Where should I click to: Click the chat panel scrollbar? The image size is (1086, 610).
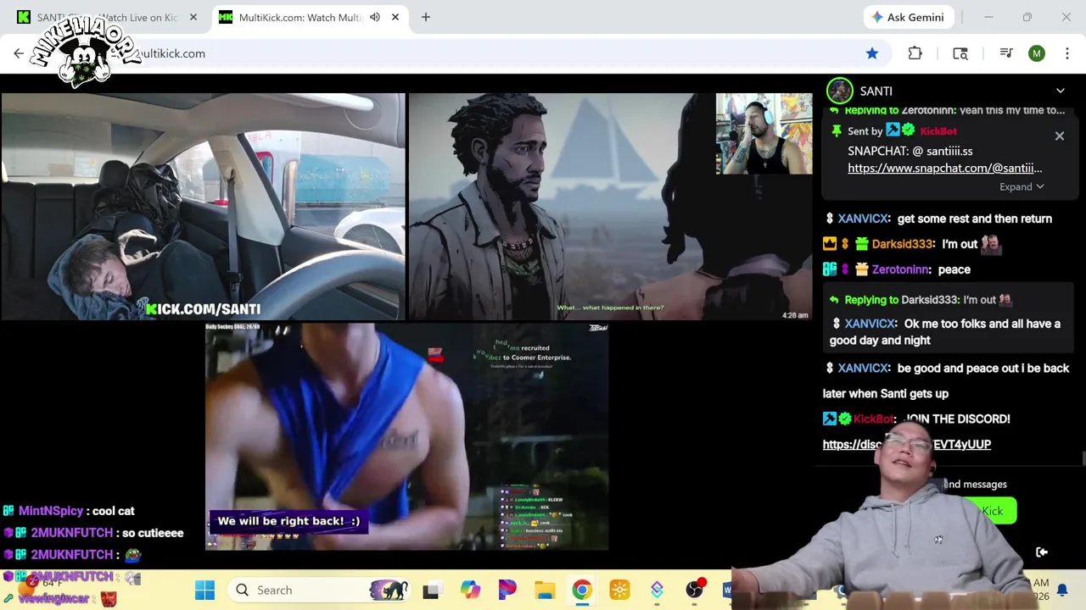(1083, 458)
